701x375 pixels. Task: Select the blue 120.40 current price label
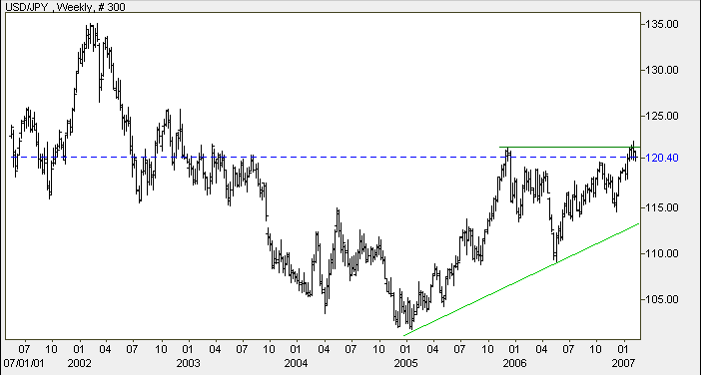coord(661,158)
